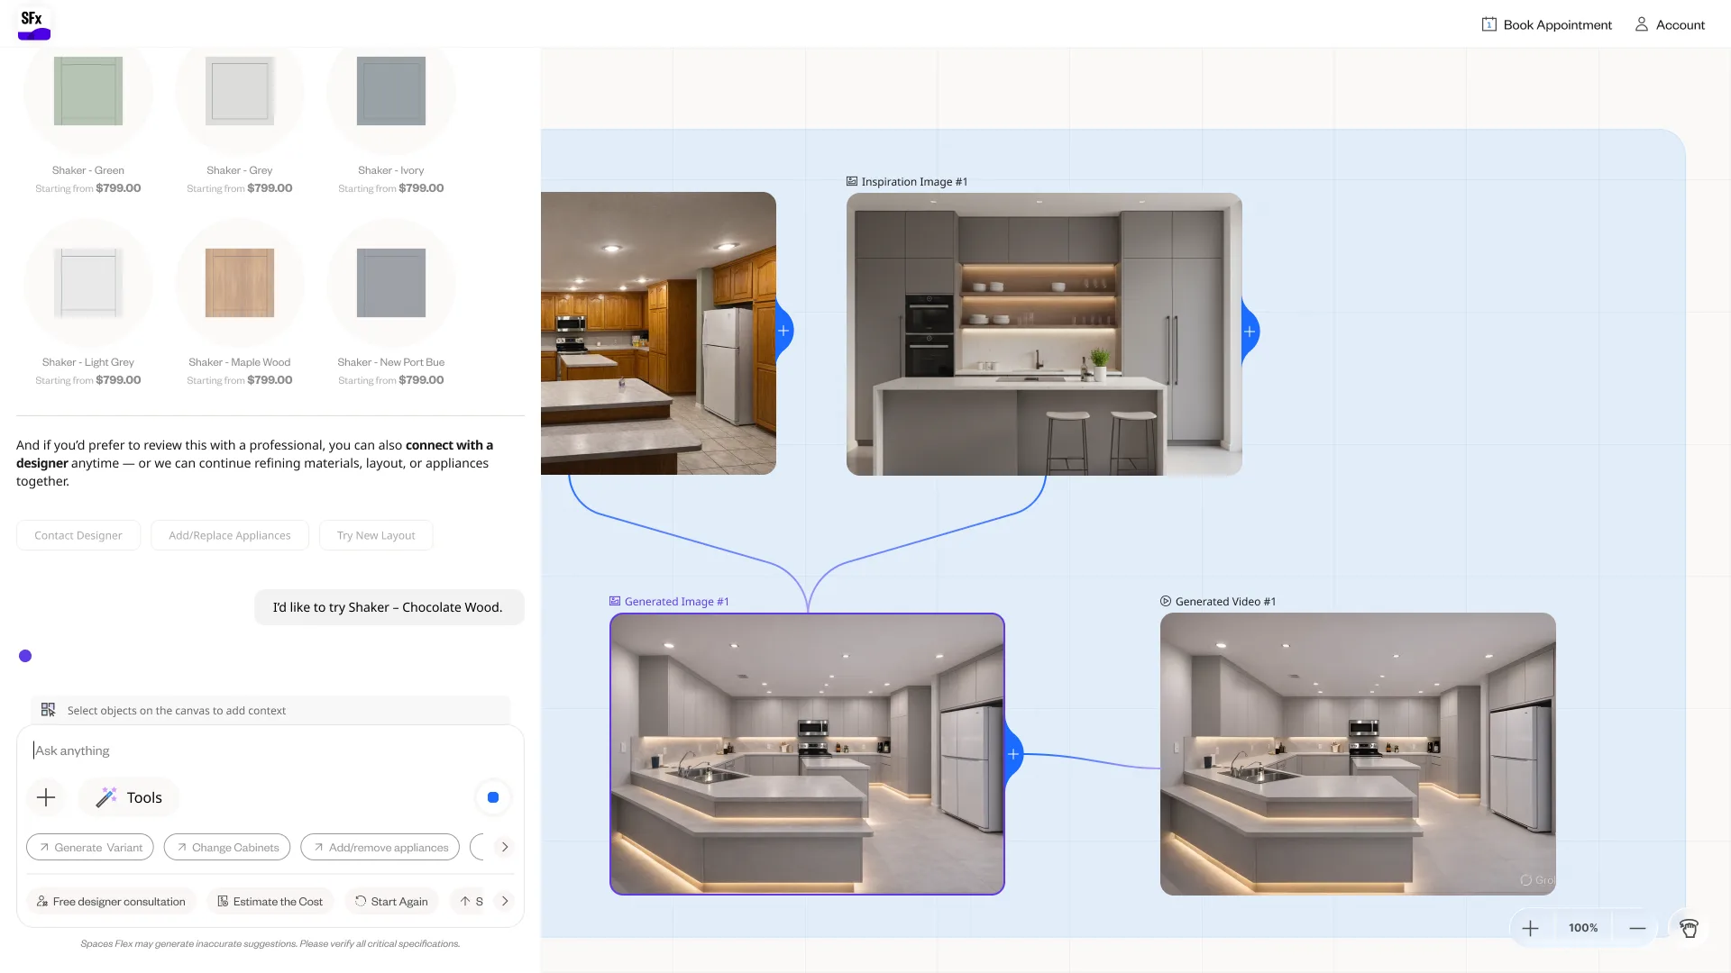The width and height of the screenshot is (1731, 973).
Task: Click plus connector on Generated Image #1
Action: [x=1013, y=754]
